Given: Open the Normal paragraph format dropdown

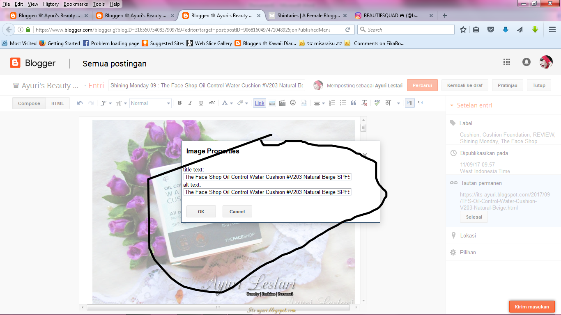Looking at the screenshot, I should coord(150,103).
